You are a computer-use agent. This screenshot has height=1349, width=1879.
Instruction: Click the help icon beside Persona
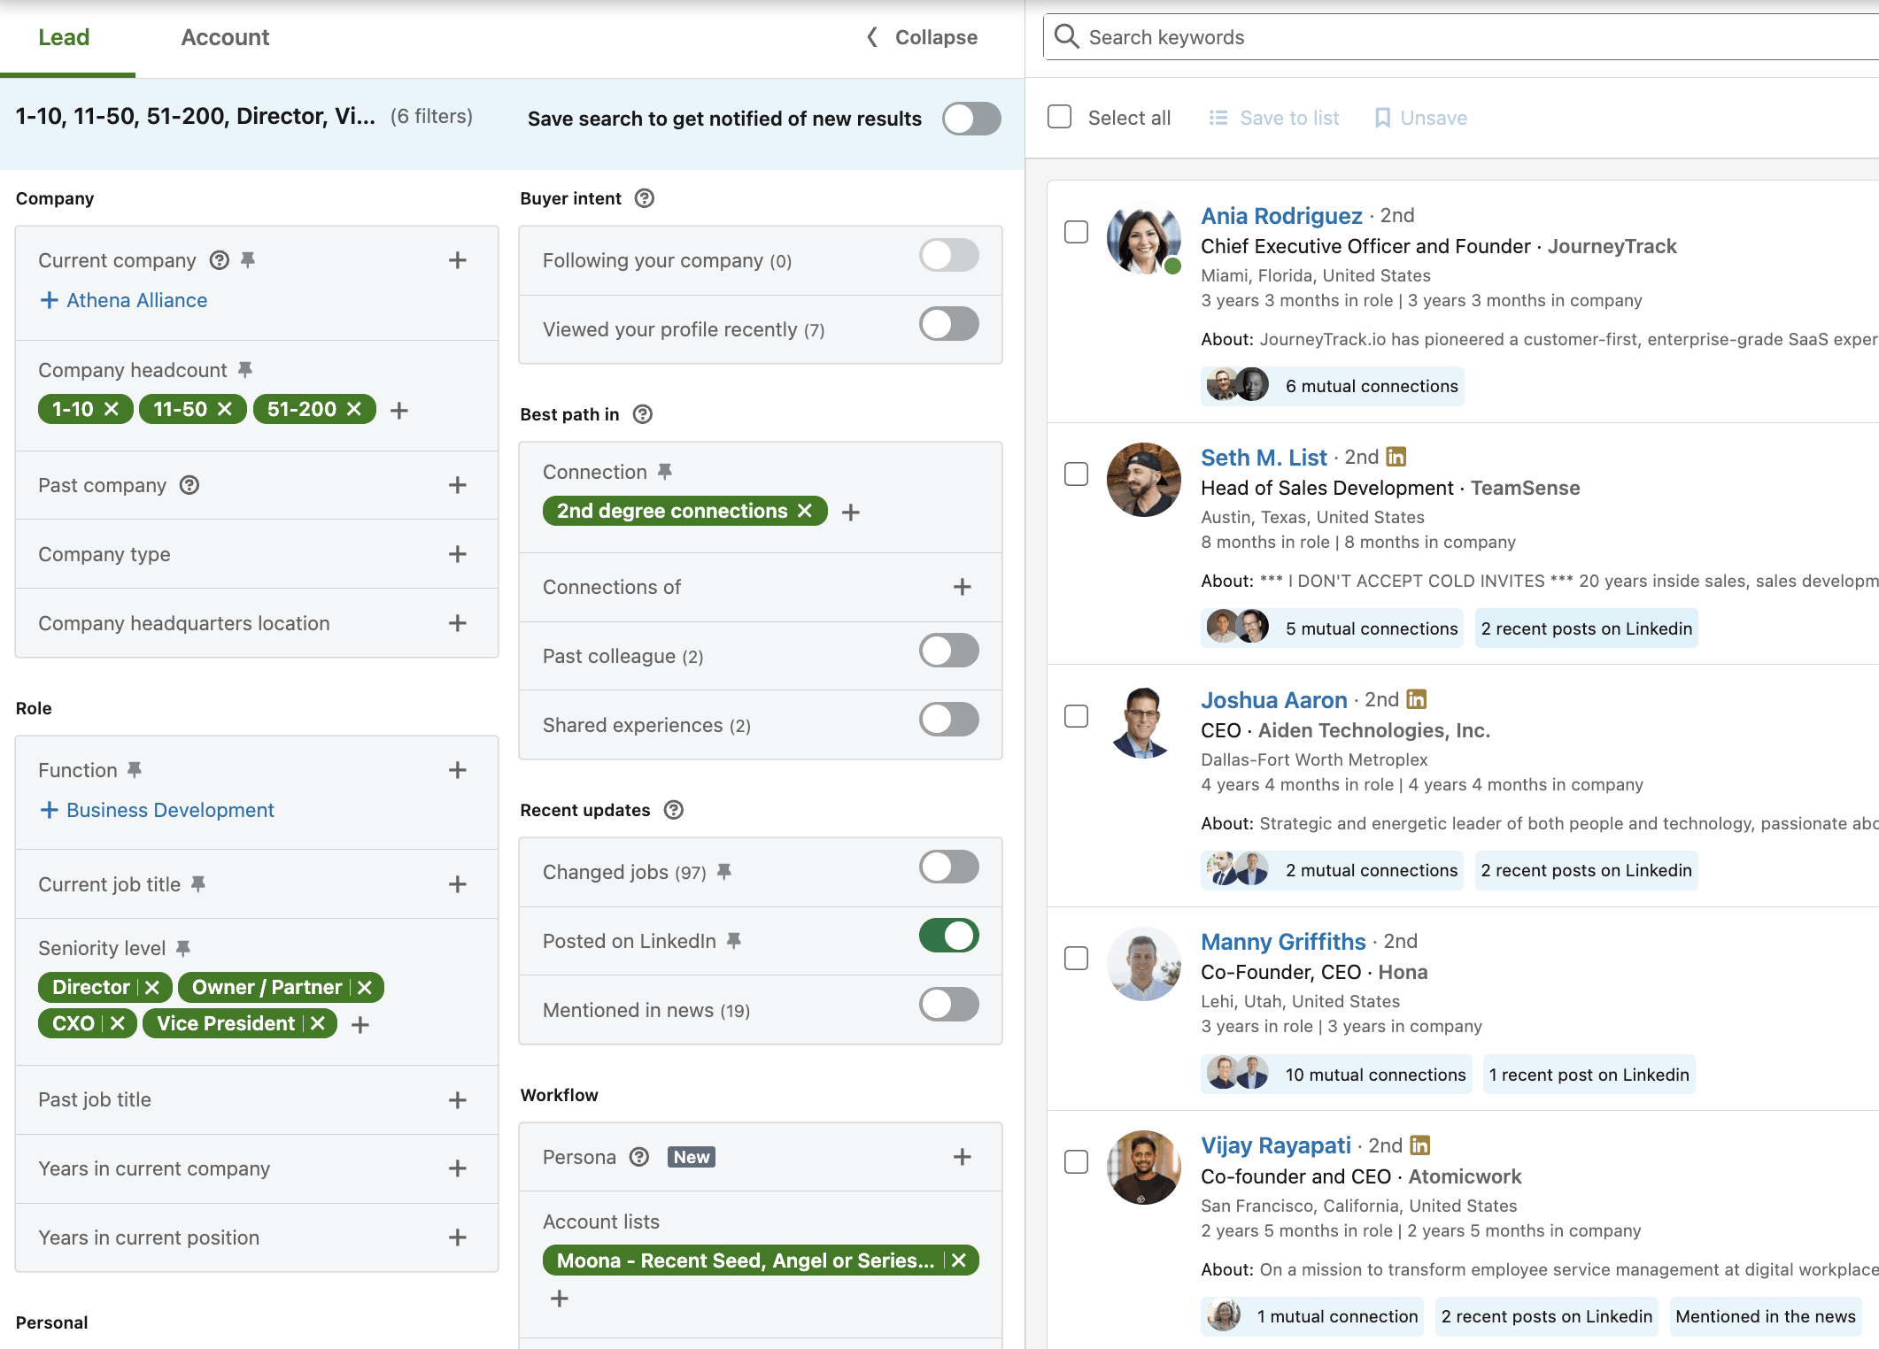click(x=639, y=1157)
